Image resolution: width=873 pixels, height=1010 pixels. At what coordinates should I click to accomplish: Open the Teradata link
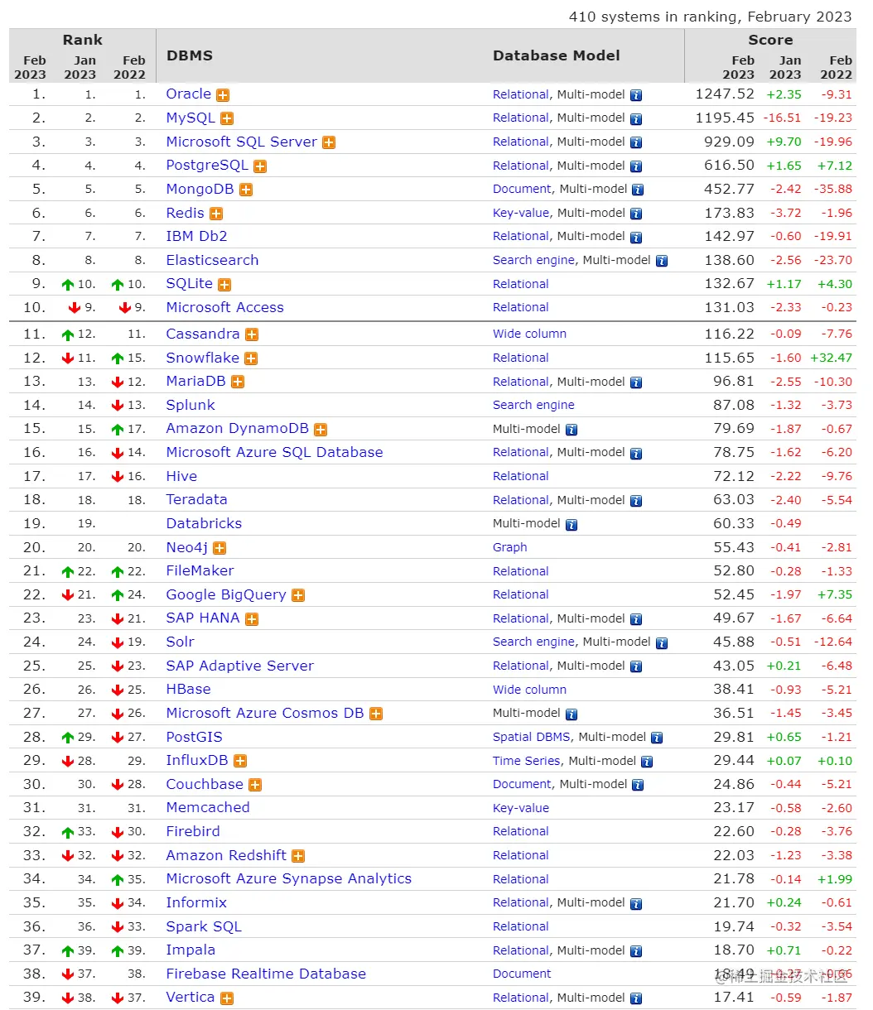196,499
